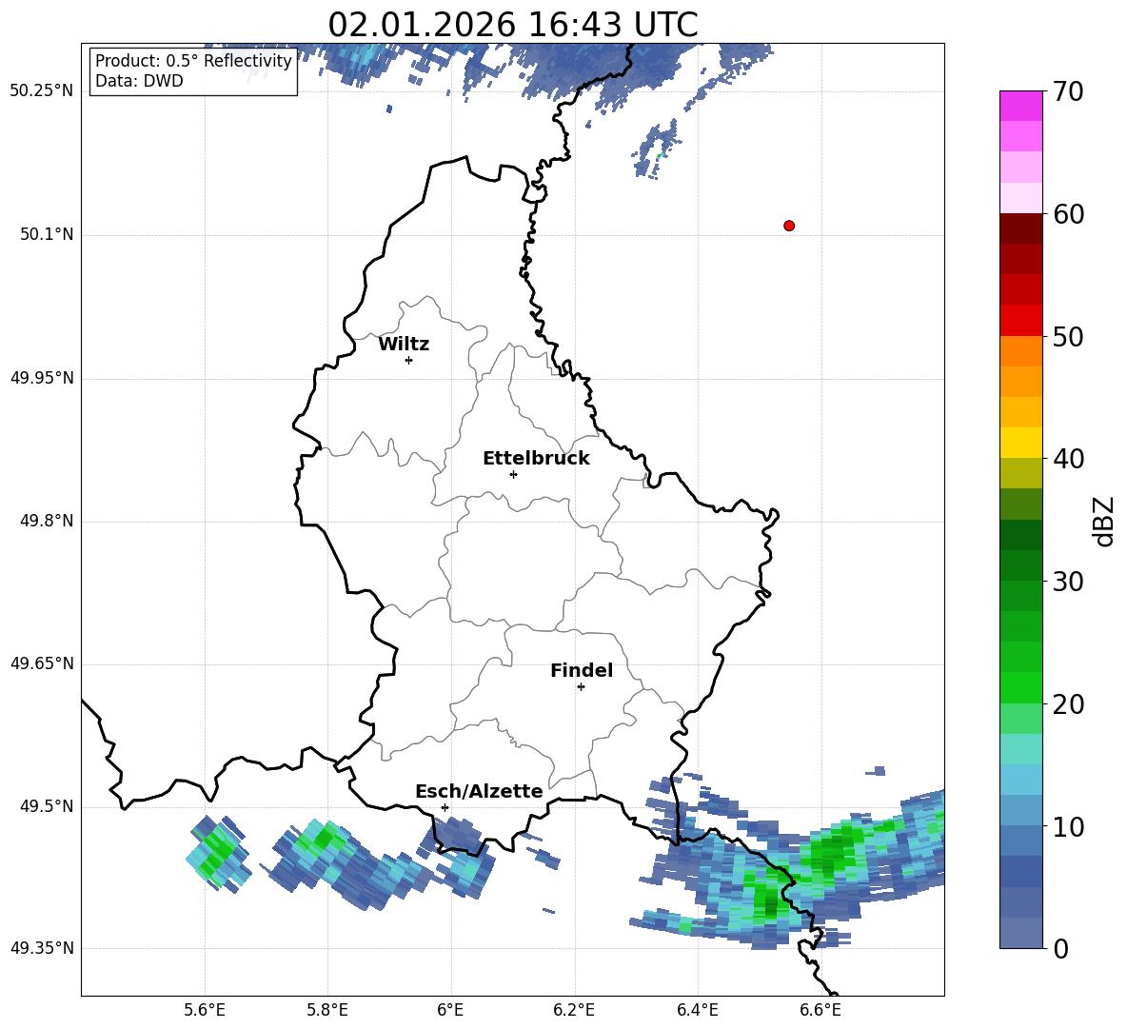Click the Ettelbruck cross marker
This screenshot has width=1127, height=1029.
pyautogui.click(x=513, y=474)
